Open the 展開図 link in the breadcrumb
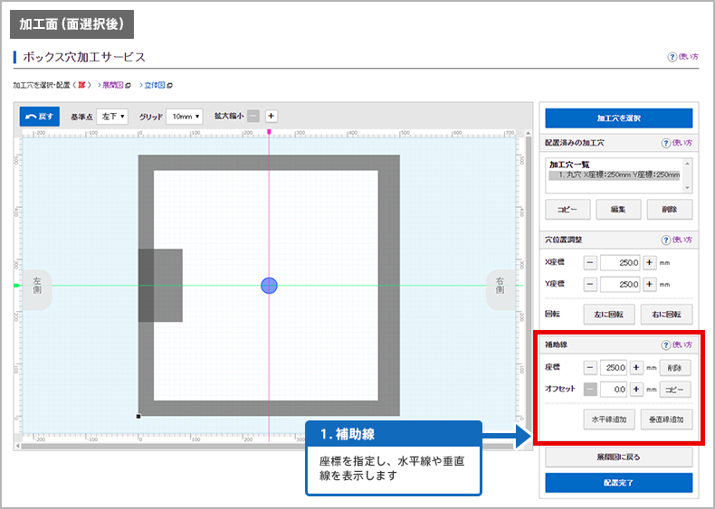Image resolution: width=715 pixels, height=509 pixels. (114, 85)
